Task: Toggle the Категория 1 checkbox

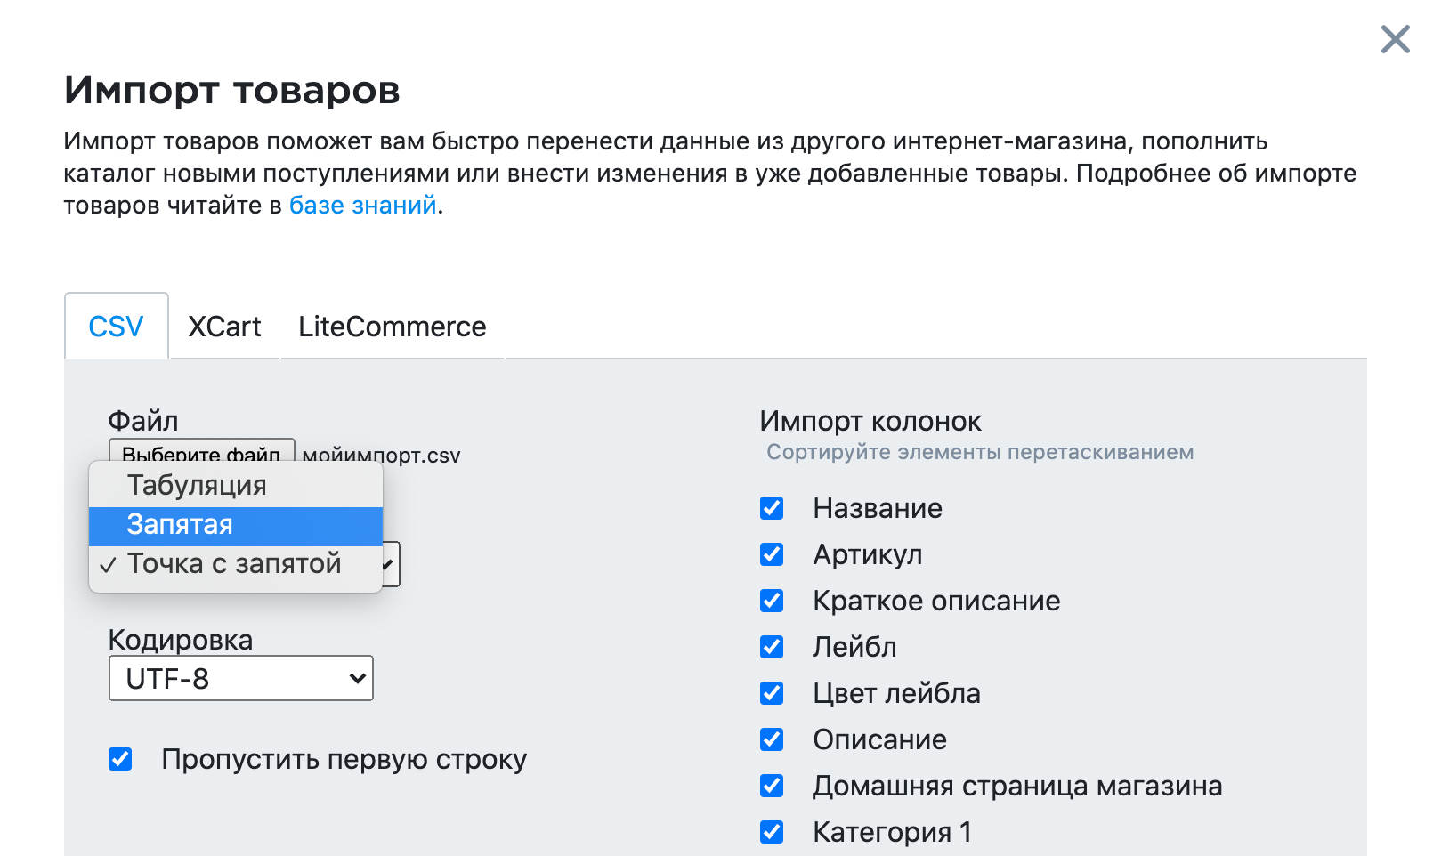Action: (x=772, y=832)
